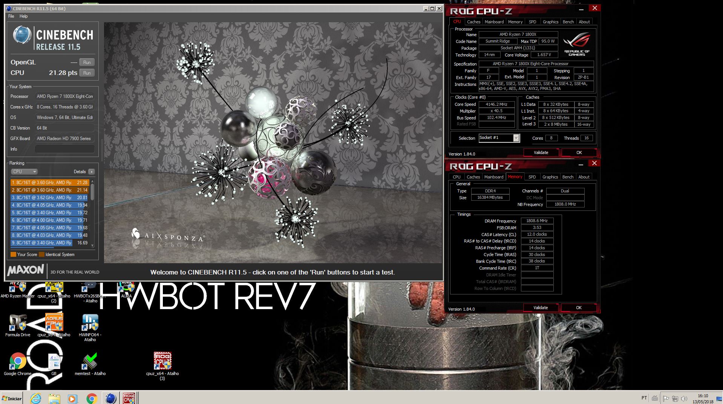Open Cinebench Help menu
The height and width of the screenshot is (404, 723).
[23, 16]
